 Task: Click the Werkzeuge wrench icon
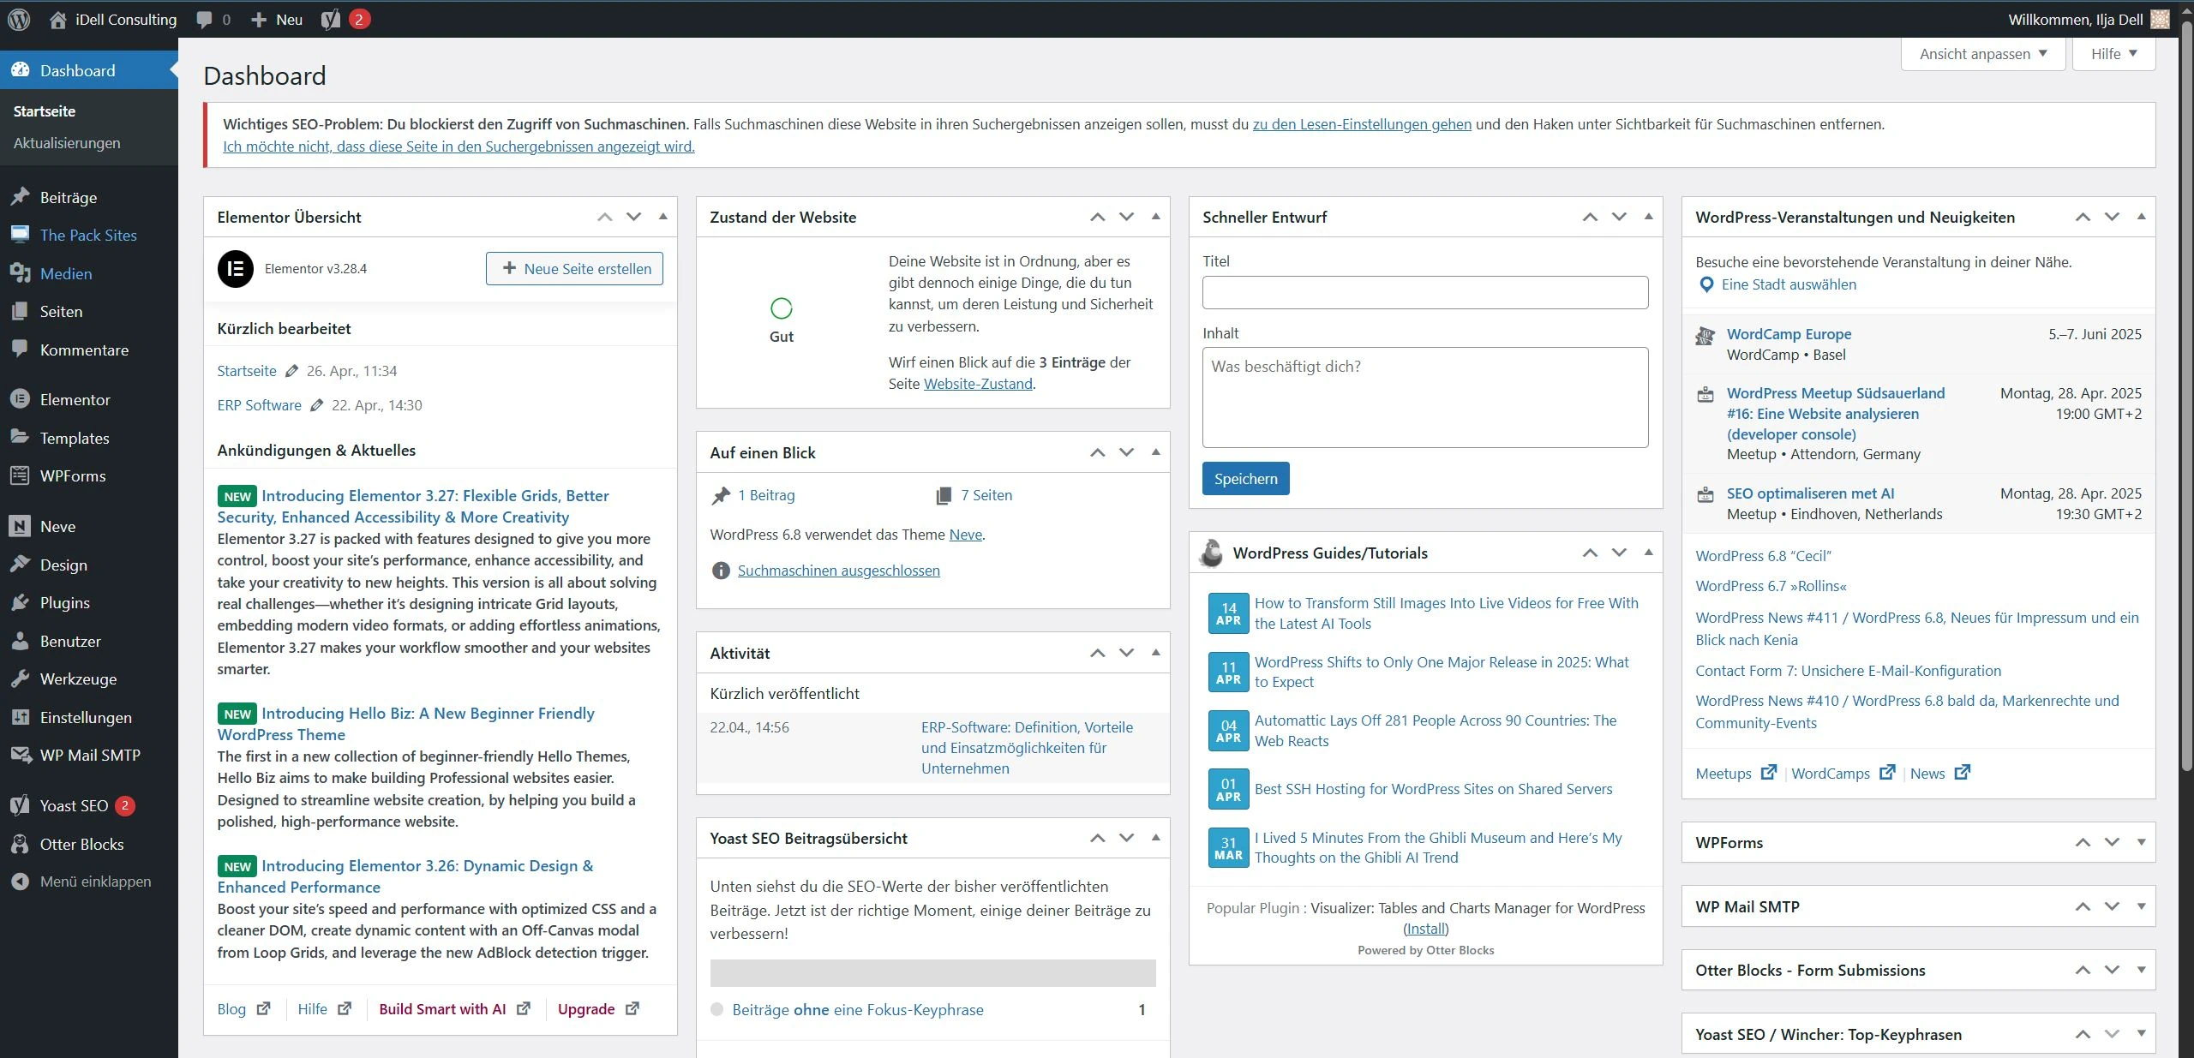tap(20, 678)
